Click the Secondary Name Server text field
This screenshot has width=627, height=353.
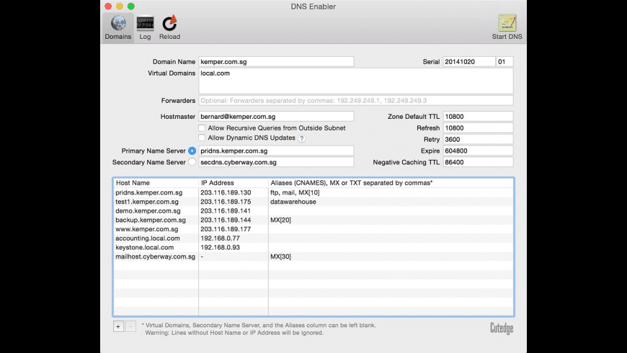pos(276,162)
